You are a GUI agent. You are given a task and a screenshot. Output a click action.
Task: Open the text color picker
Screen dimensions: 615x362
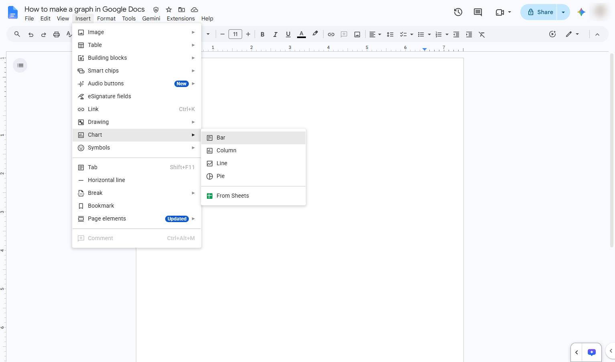click(301, 34)
